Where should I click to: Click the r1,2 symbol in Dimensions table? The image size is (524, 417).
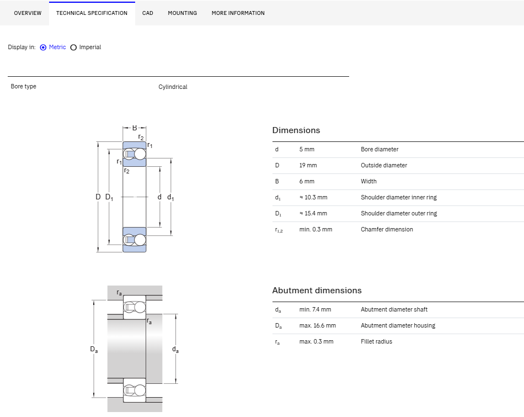click(x=279, y=230)
